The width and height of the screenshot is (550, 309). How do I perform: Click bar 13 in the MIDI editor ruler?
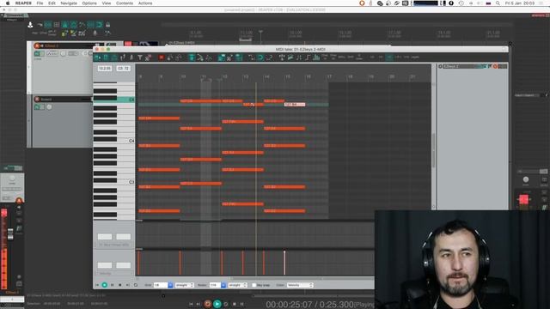tap(246, 76)
